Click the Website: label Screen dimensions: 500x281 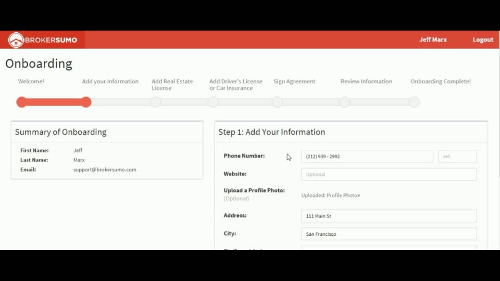tap(235, 174)
